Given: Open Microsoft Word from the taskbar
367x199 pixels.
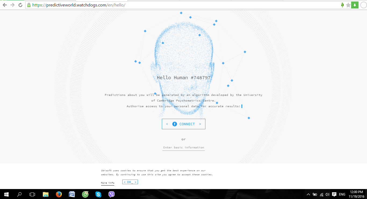Looking at the screenshot, I should click(72, 194).
